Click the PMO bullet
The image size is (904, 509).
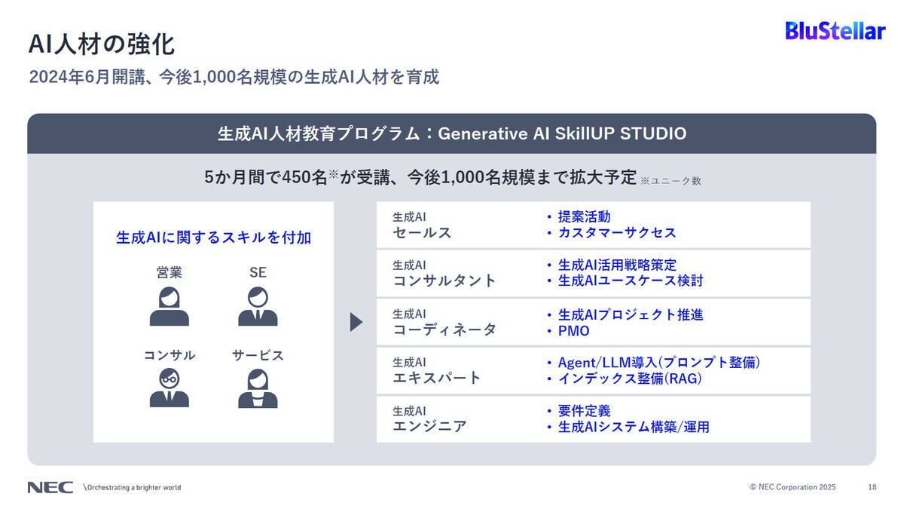(569, 330)
